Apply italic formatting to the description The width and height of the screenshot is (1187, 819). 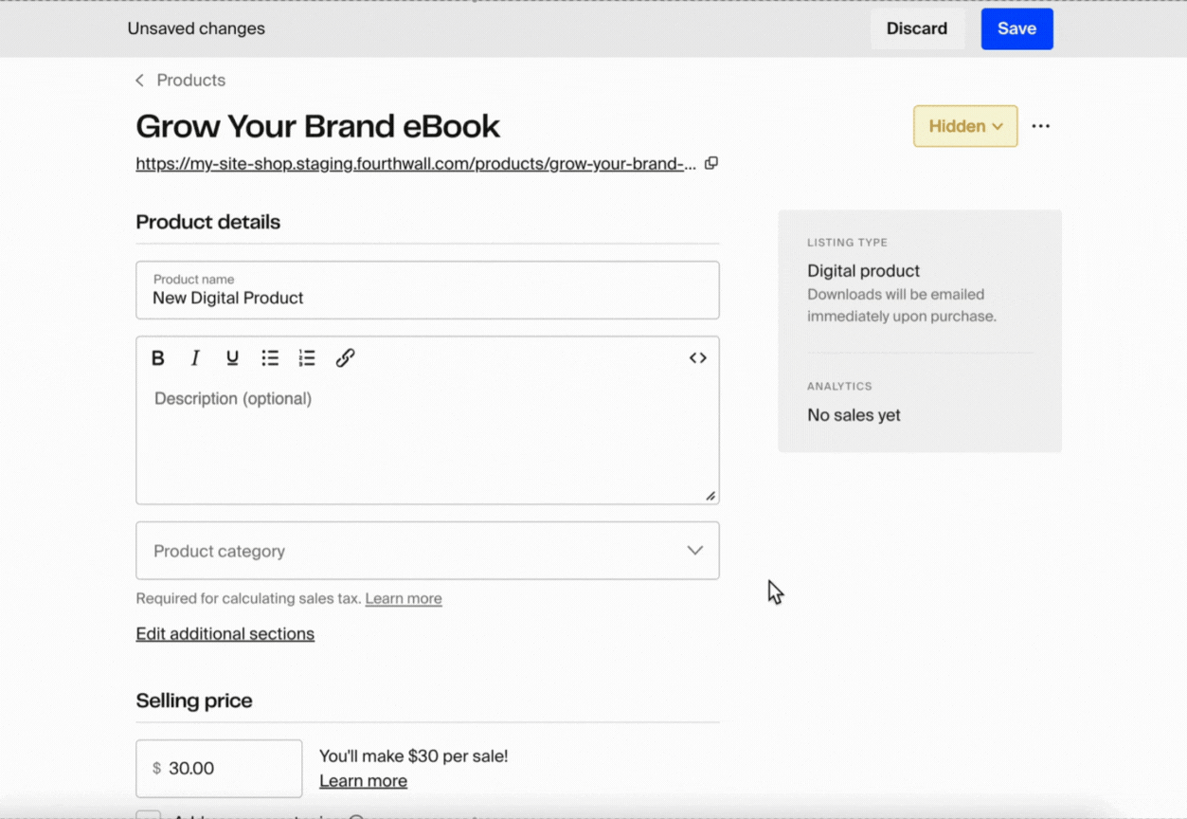coord(194,357)
